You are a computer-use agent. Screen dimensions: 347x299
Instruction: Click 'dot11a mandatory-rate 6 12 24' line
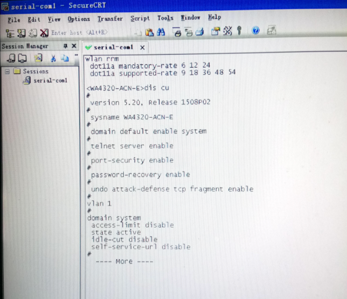coord(150,66)
